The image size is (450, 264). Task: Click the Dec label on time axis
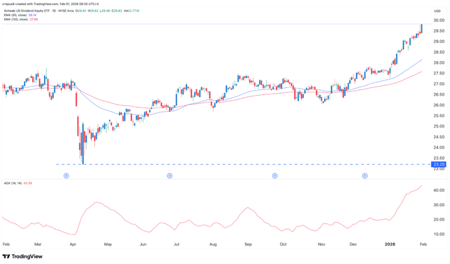point(353,244)
